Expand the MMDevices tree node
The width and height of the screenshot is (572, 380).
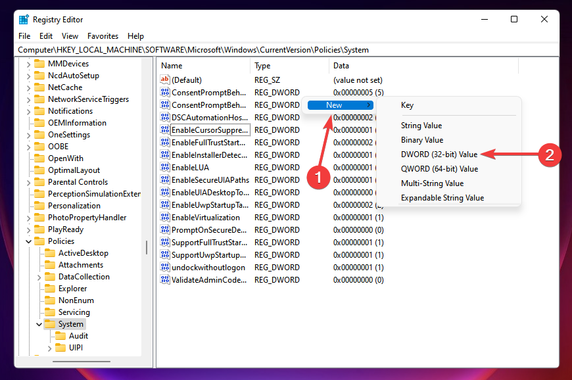pos(28,64)
